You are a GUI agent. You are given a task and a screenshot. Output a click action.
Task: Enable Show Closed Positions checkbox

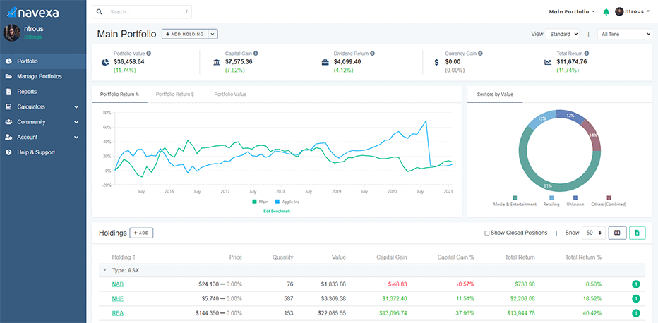(x=487, y=233)
